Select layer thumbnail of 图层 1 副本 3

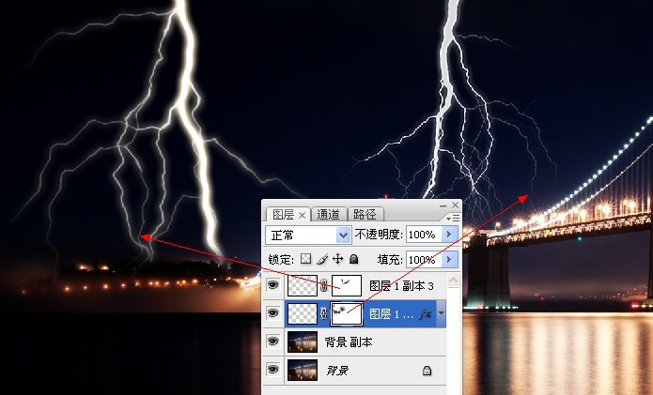[x=303, y=285]
